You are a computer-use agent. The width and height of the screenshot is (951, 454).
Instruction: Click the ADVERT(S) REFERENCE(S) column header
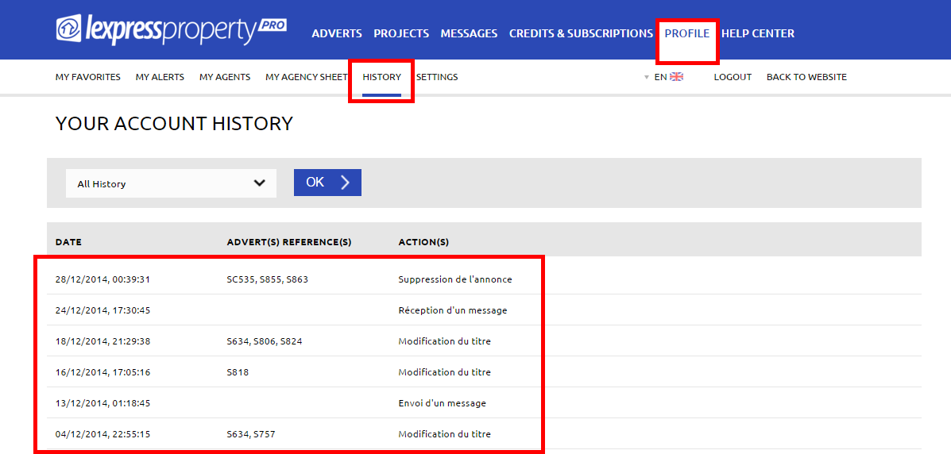click(x=288, y=242)
